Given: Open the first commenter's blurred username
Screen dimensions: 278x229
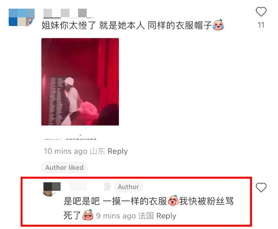Looking at the screenshot, I should click(x=69, y=13).
